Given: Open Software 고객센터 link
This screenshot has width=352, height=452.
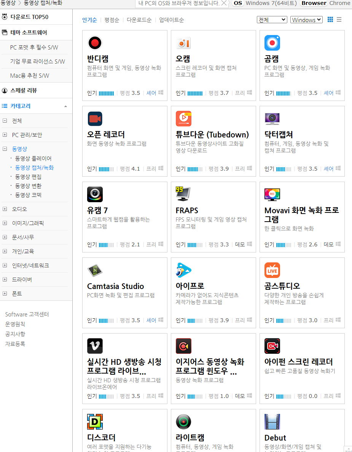Looking at the screenshot, I should tap(27, 314).
